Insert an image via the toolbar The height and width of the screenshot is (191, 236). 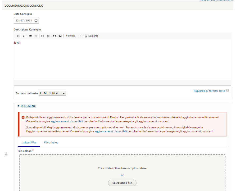click(x=60, y=36)
